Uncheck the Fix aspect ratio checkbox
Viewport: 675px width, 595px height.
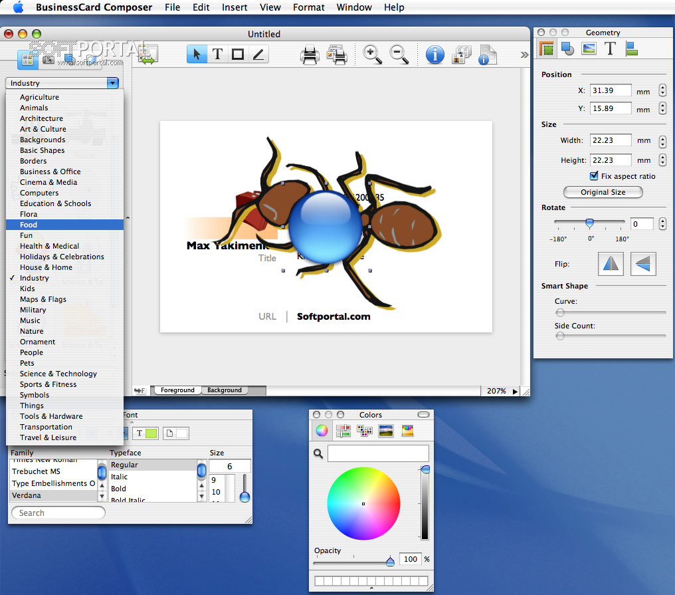[x=595, y=176]
